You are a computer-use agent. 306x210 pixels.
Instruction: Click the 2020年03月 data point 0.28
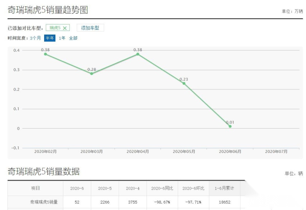[x=92, y=74]
